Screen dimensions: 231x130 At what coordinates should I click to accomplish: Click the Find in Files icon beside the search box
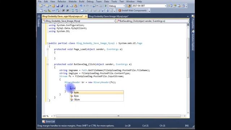click(x=129, y=6)
